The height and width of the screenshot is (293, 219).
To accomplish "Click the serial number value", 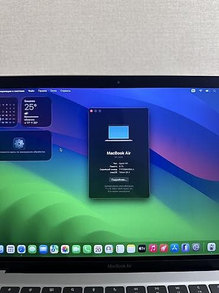I will coord(127,170).
